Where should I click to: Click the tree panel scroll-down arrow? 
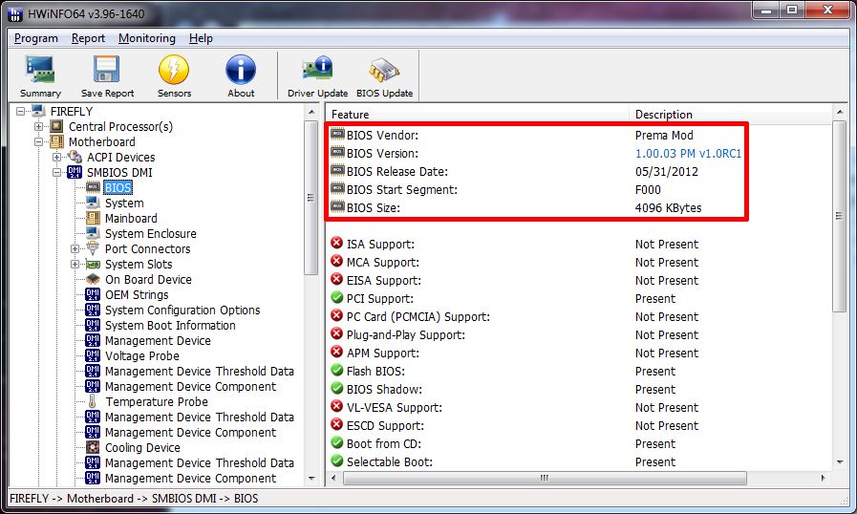pos(311,479)
